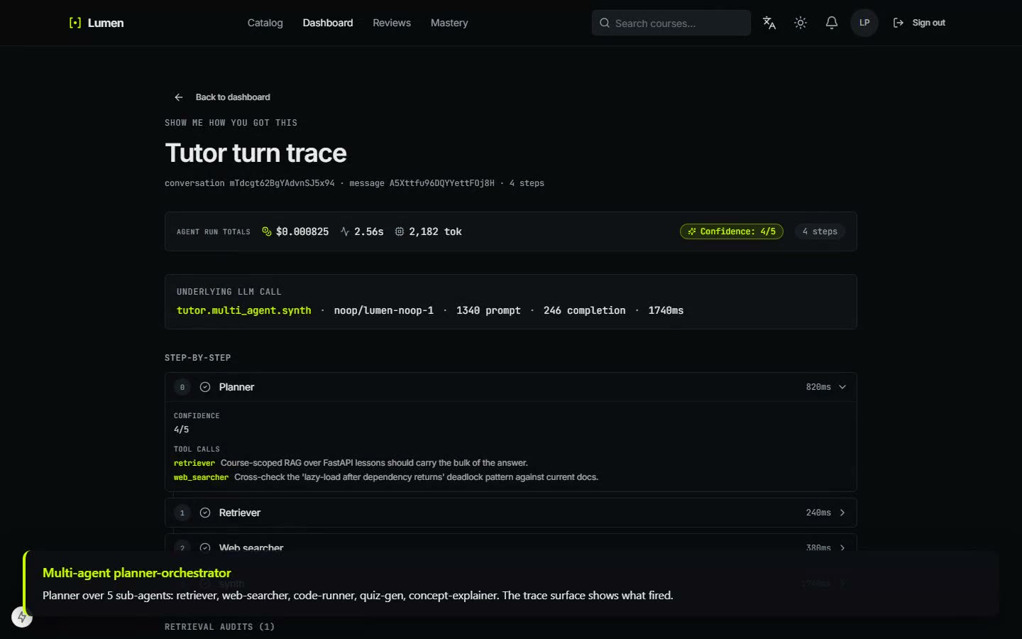Click the conversation ID text

tap(249, 183)
